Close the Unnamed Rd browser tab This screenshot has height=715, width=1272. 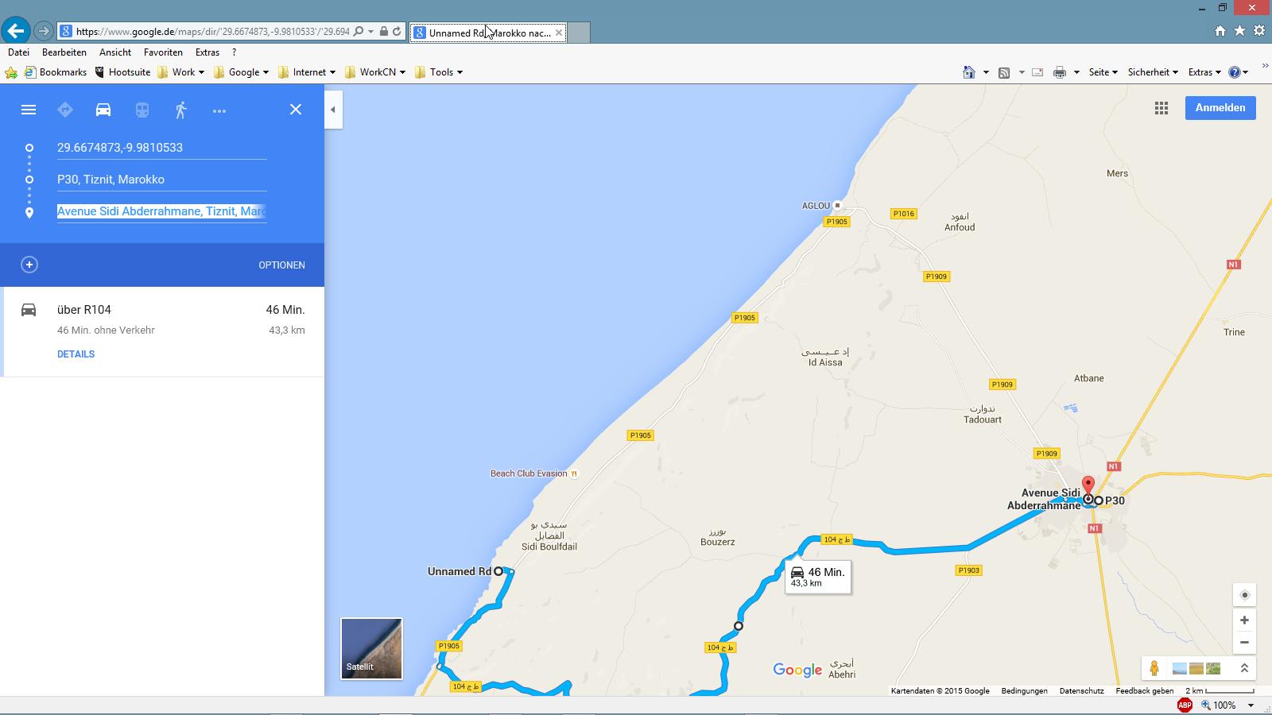(x=558, y=33)
